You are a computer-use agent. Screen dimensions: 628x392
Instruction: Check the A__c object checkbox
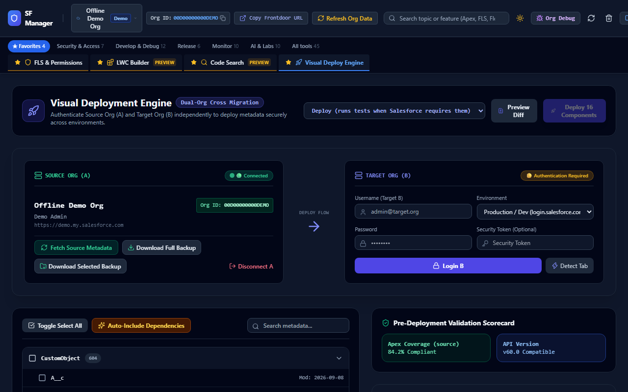point(42,378)
